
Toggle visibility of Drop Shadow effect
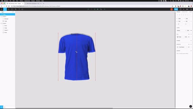189,47
